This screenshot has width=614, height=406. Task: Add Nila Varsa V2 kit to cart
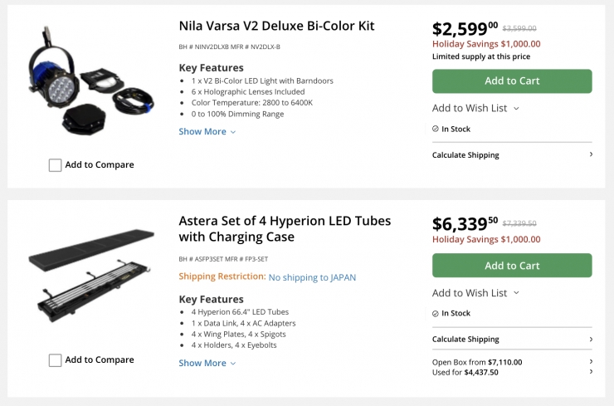(512, 81)
